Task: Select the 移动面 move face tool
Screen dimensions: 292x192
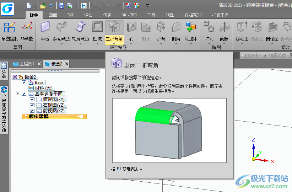Action: 242,31
